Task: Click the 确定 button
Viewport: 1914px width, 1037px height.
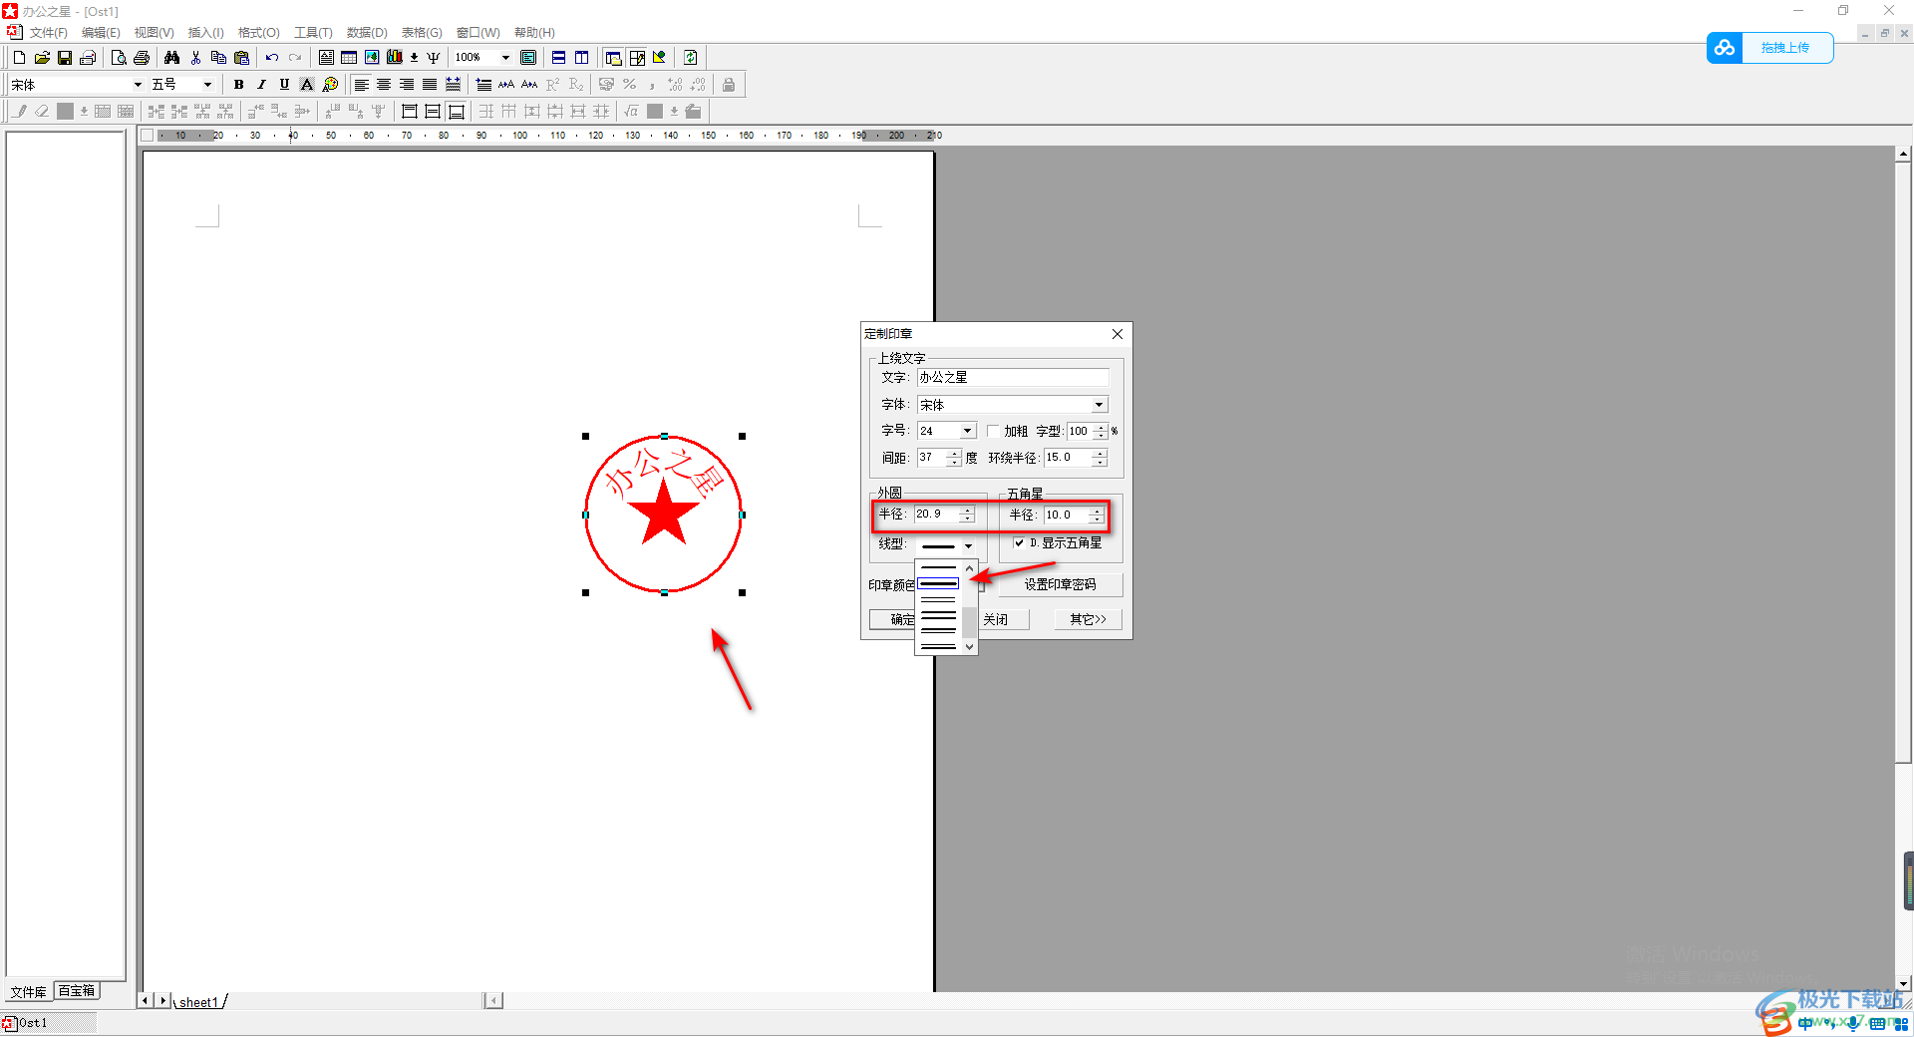Action: point(892,619)
